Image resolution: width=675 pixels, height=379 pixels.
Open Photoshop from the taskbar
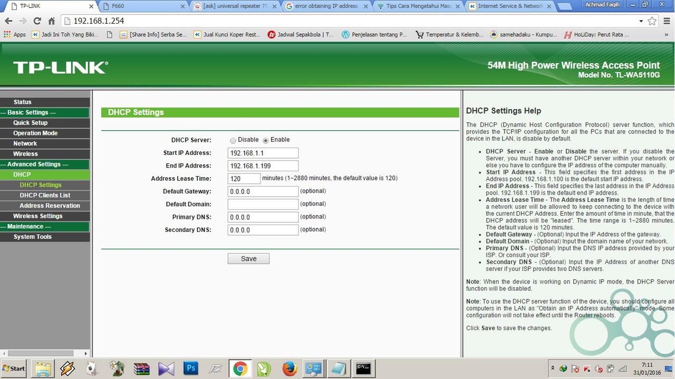[x=191, y=368]
